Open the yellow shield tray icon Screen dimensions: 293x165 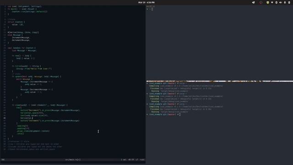tap(268, 2)
